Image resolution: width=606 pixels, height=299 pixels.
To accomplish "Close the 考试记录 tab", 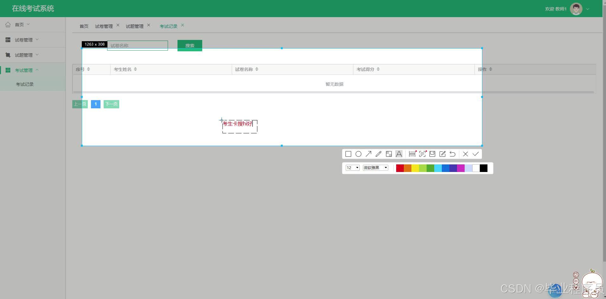I will (x=183, y=25).
